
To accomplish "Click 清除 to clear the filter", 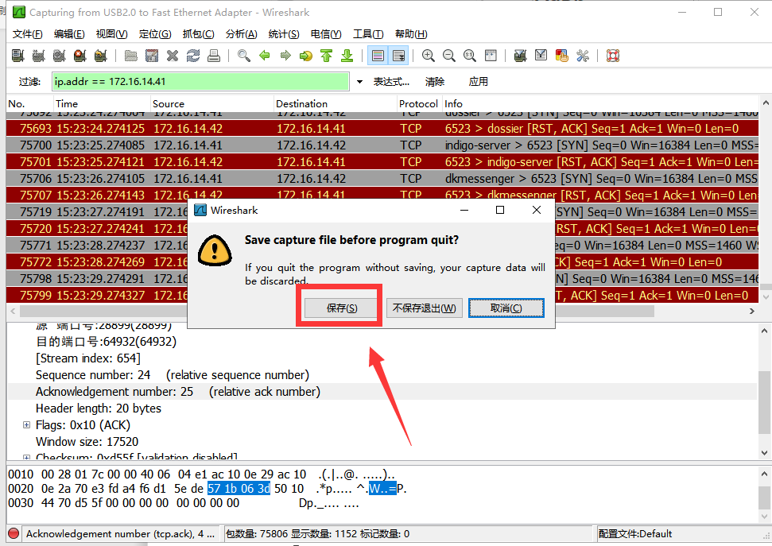I will [x=435, y=82].
